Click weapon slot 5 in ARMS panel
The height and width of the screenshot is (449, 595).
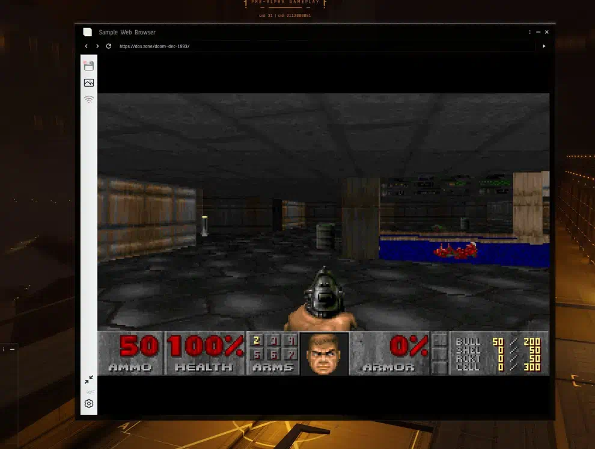pyautogui.click(x=257, y=355)
